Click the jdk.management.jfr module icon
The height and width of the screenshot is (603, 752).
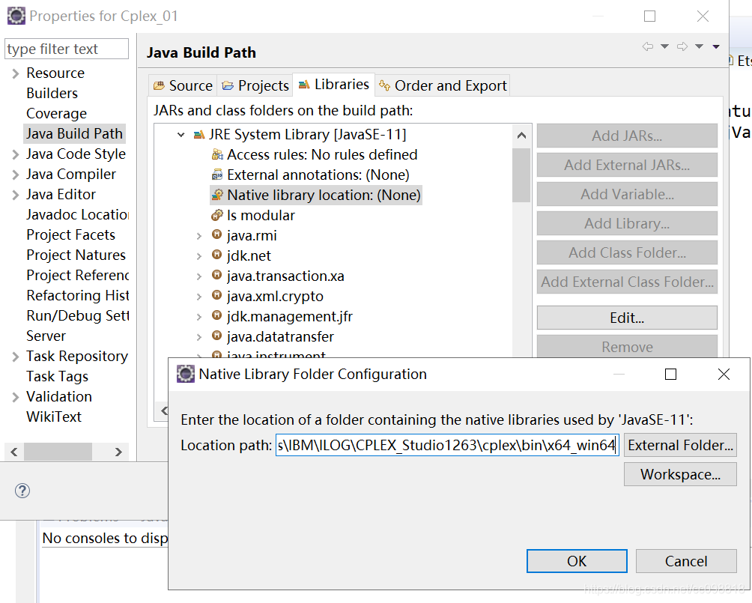[x=216, y=315]
